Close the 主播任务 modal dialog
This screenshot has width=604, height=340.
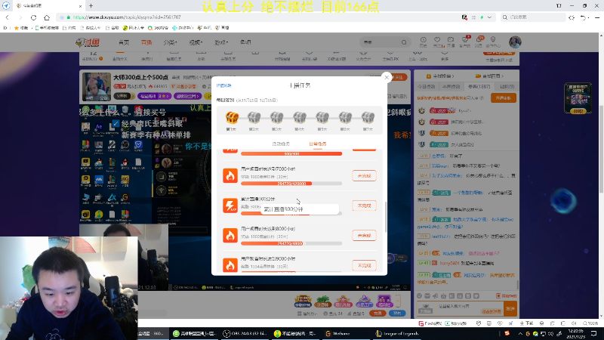click(387, 77)
